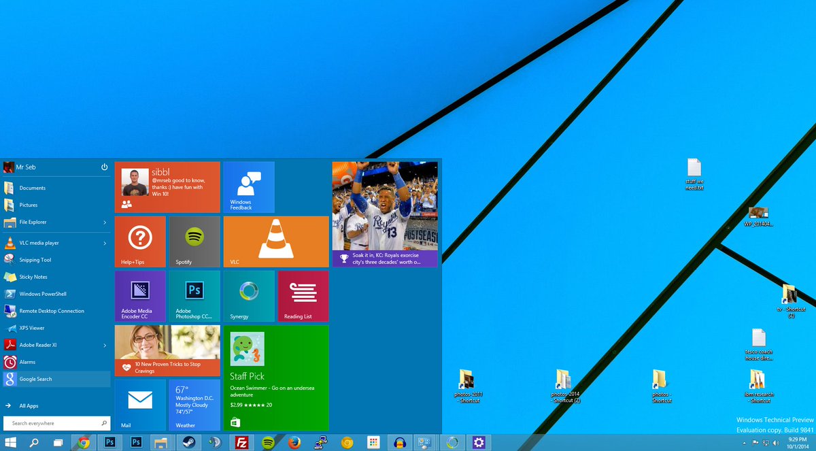Launch Adobe Photoshop CC from its Start tile
Screen dimensions: 816x451
pos(194,295)
